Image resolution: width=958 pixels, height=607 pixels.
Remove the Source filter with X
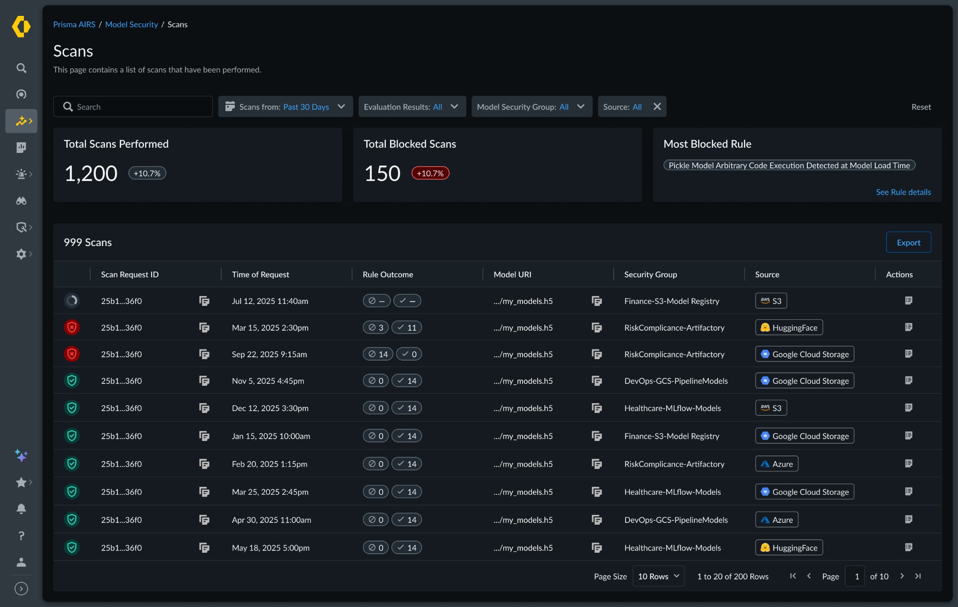657,107
